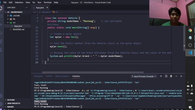Open README.md in the explorer
This screenshot has width=195, height=110.
(x=19, y=29)
